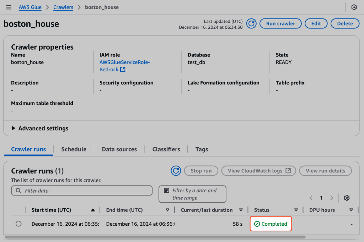Follow the Crawlers breadcrumb link

63,7
